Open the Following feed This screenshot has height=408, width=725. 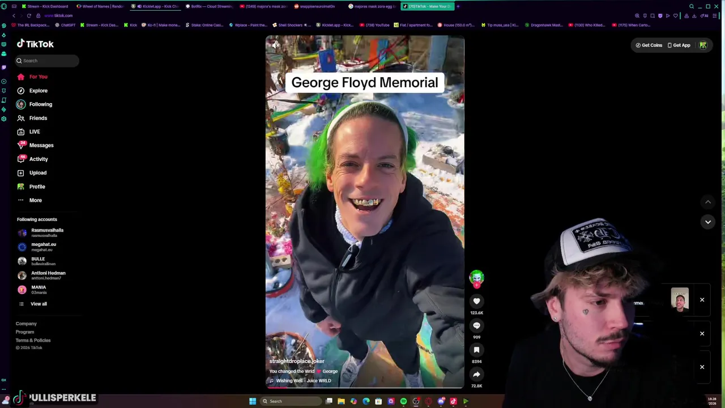point(35,104)
